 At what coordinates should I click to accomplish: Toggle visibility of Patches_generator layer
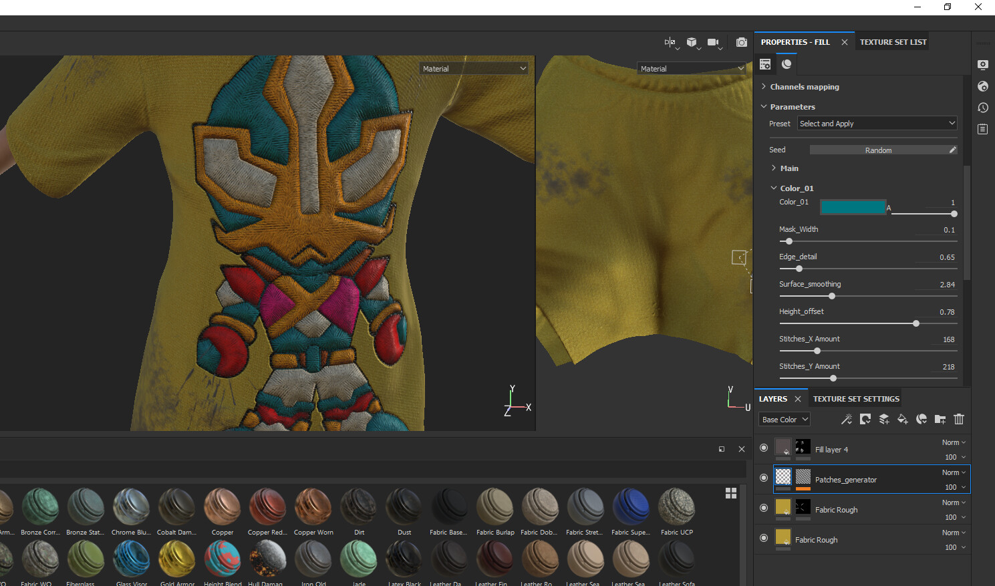pyautogui.click(x=764, y=478)
